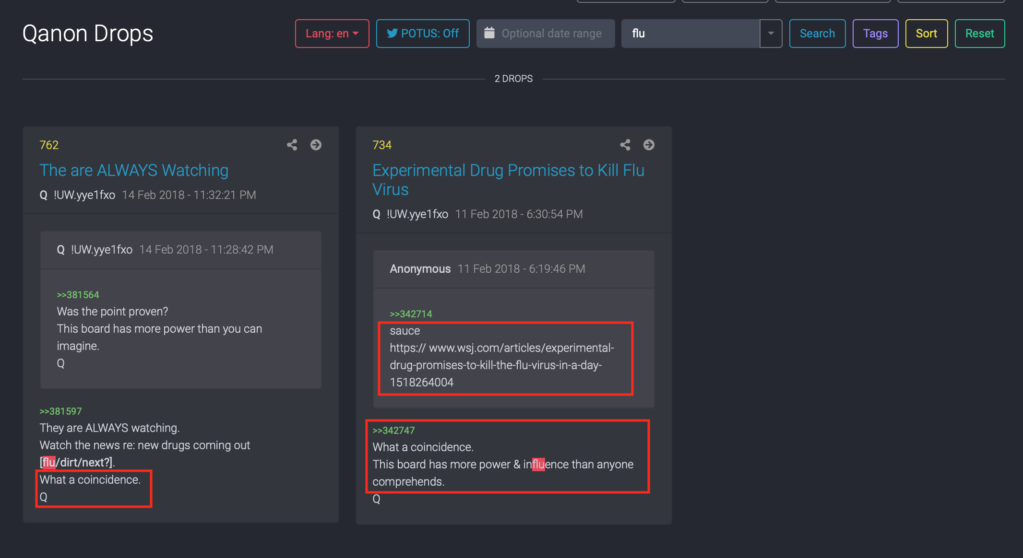Click 'sauce' text in quoted post
Viewport: 1023px width, 558px height.
tap(404, 331)
